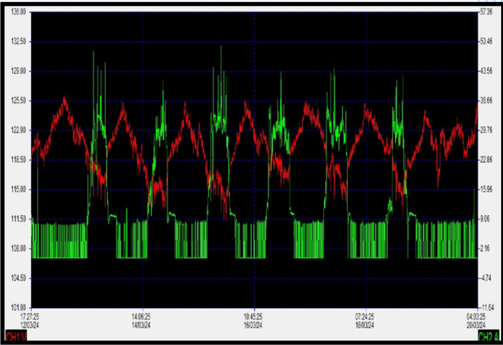The width and height of the screenshot is (503, 345).
Task: Click the 43.56 current axis label
Action: coord(487,71)
